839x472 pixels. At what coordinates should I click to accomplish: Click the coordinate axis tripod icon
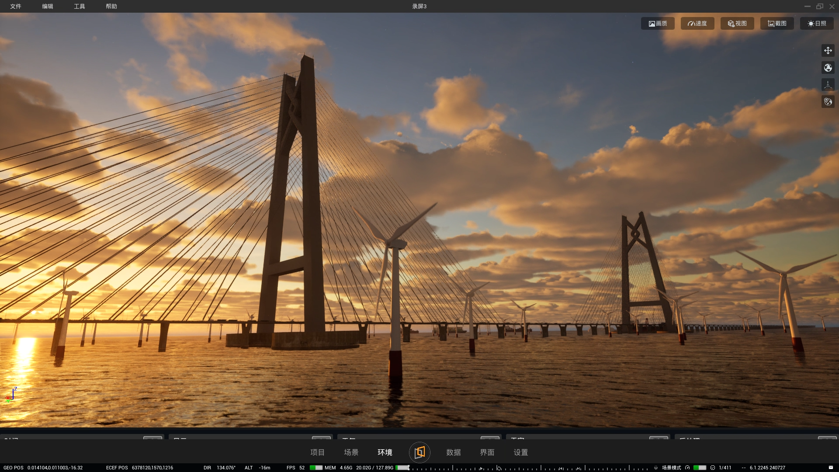tap(828, 85)
